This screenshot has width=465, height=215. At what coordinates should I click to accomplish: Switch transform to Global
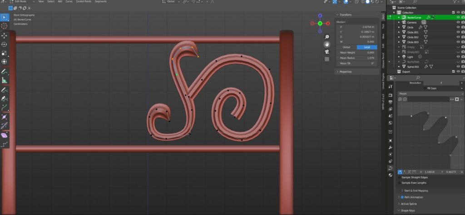(x=346, y=47)
